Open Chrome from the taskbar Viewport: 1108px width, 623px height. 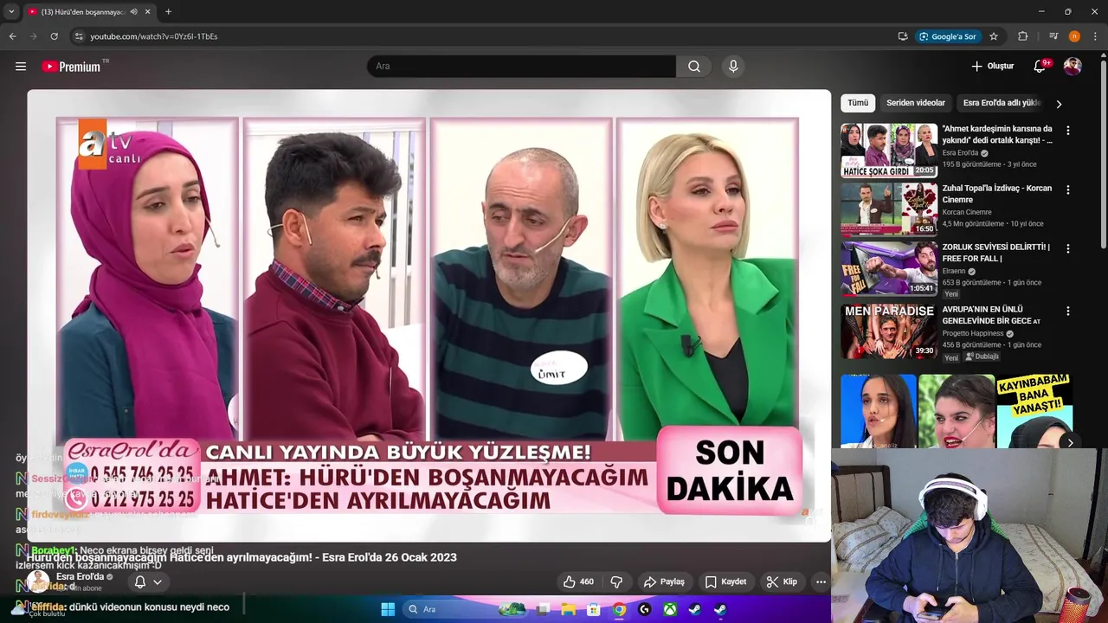[619, 609]
